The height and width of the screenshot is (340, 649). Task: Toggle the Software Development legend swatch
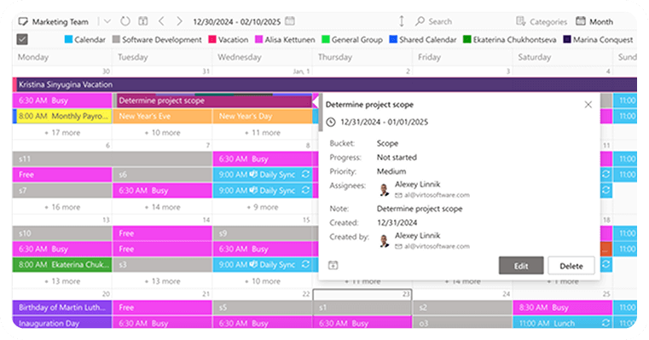tap(116, 39)
